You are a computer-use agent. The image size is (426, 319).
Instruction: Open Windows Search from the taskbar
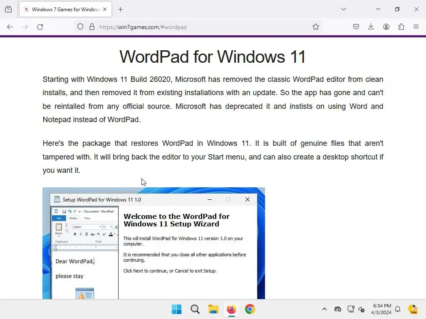click(195, 309)
